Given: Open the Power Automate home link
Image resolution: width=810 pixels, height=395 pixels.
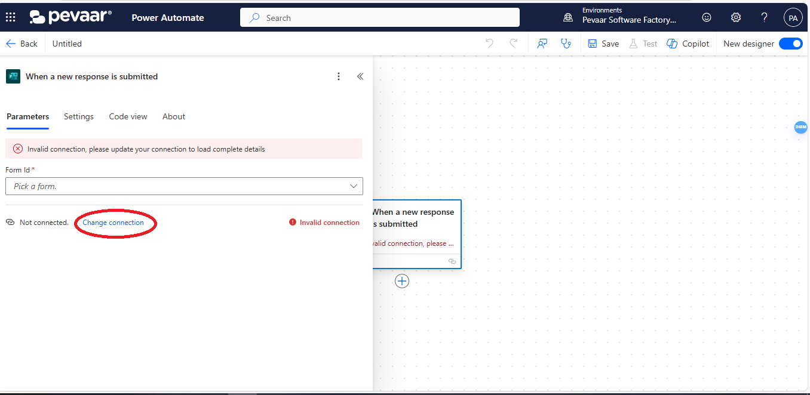Looking at the screenshot, I should (x=168, y=18).
